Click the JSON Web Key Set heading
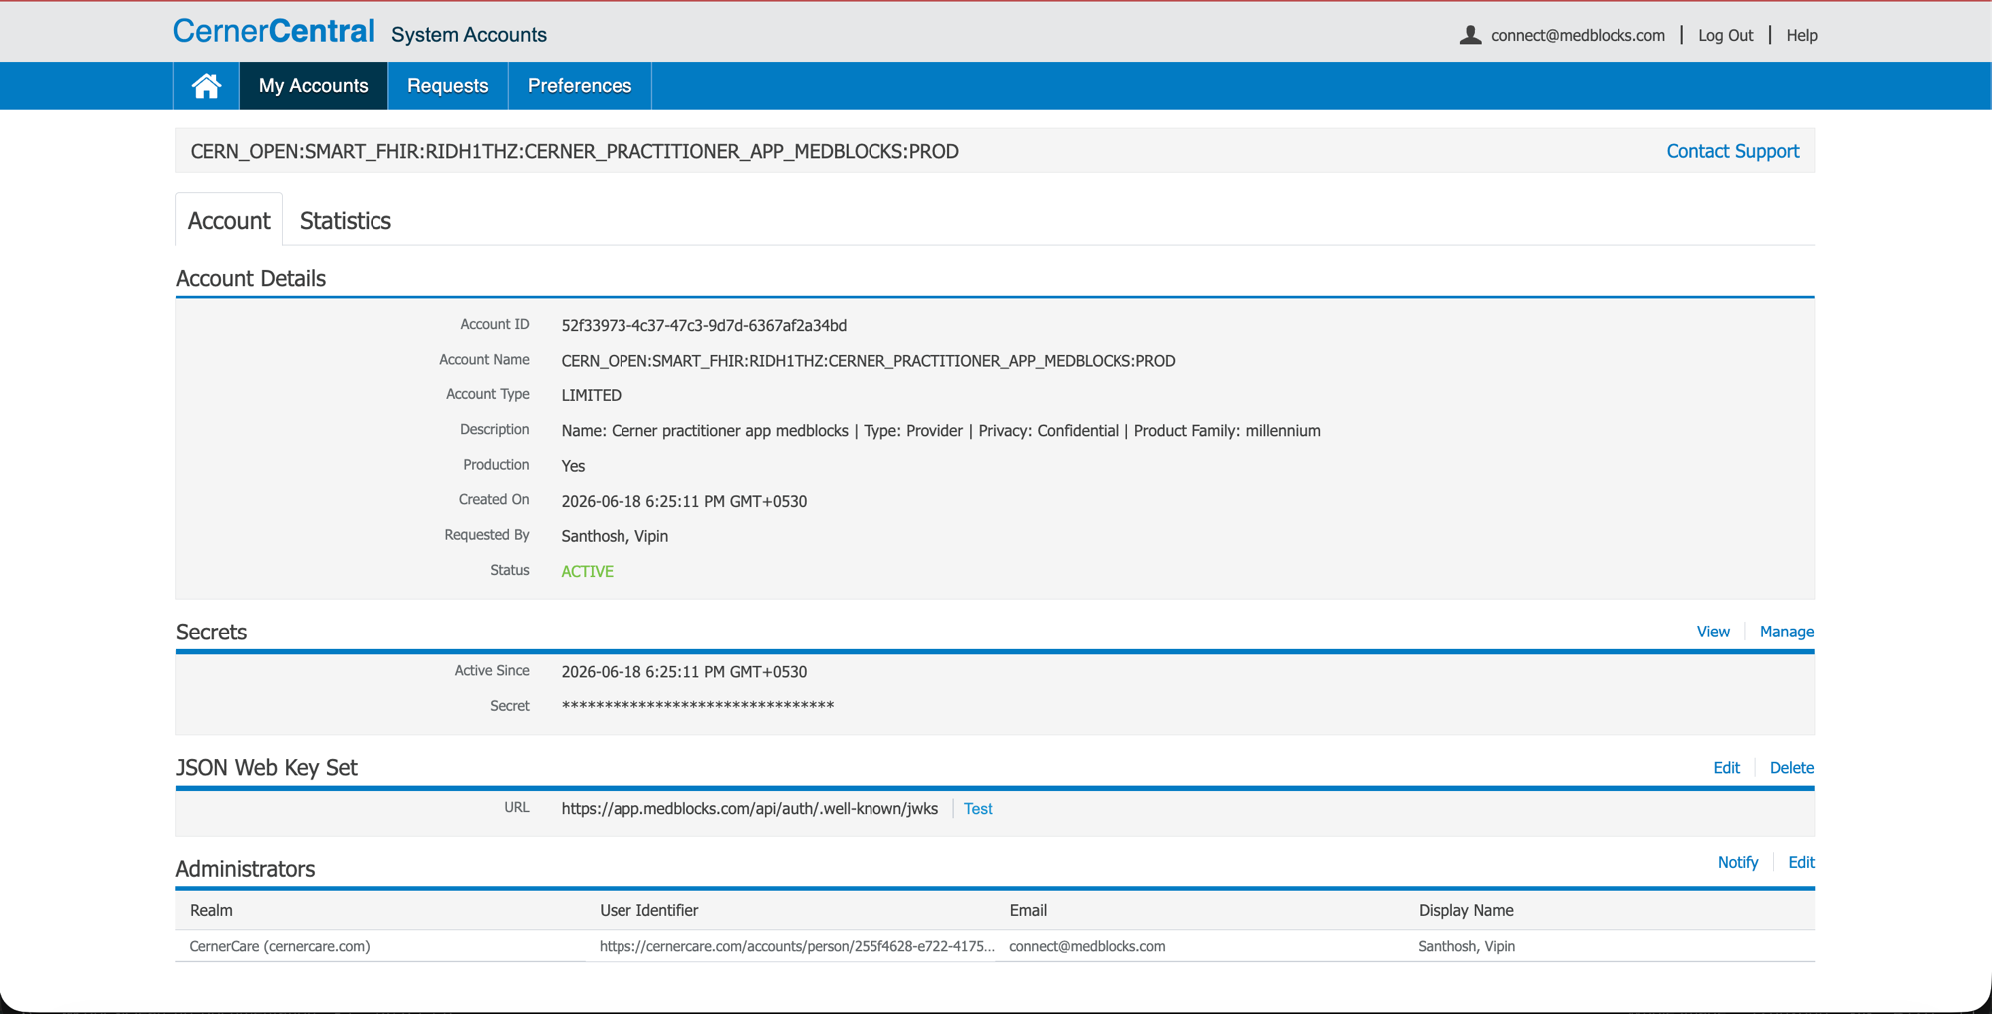The image size is (1992, 1014). (266, 767)
